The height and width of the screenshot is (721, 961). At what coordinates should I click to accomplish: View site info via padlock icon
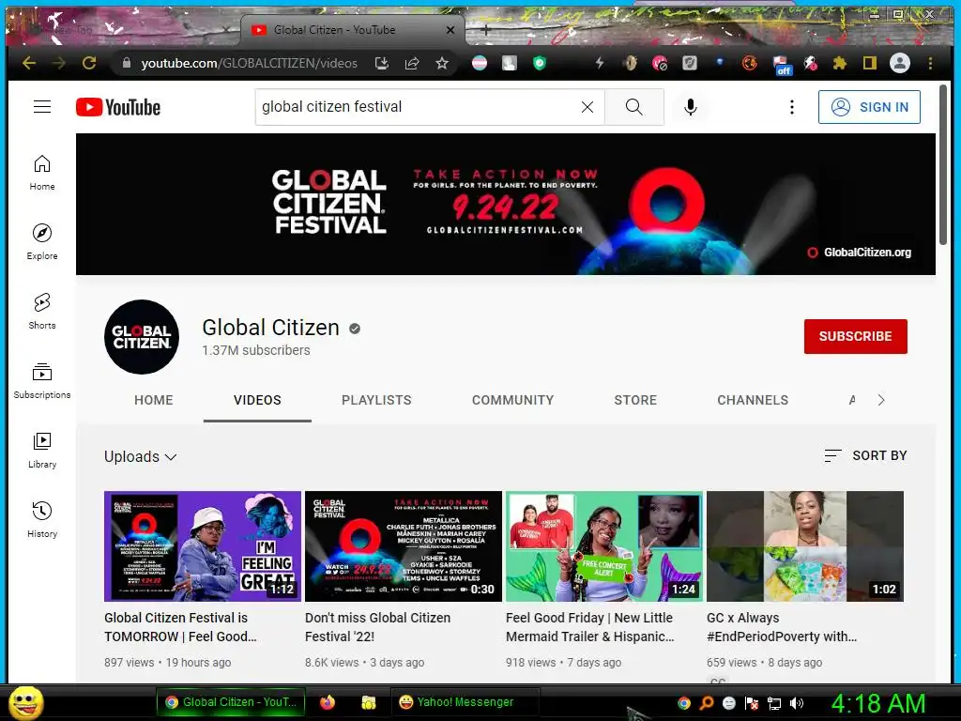click(x=127, y=63)
